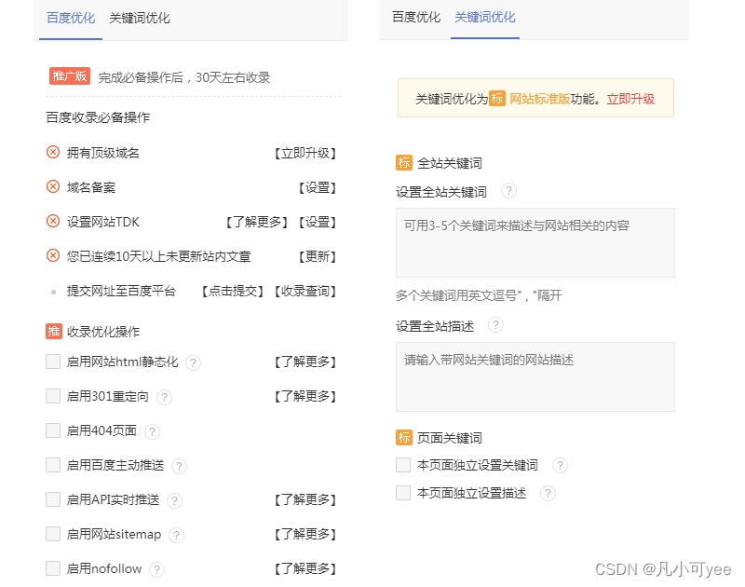The image size is (745, 587).
Task: Click 【点击提交】 for 提交网址至百度平台
Action: pos(232,292)
